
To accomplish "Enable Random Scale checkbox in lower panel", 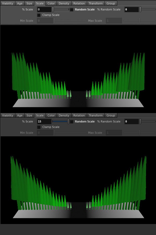I will pyautogui.click(x=72, y=121).
